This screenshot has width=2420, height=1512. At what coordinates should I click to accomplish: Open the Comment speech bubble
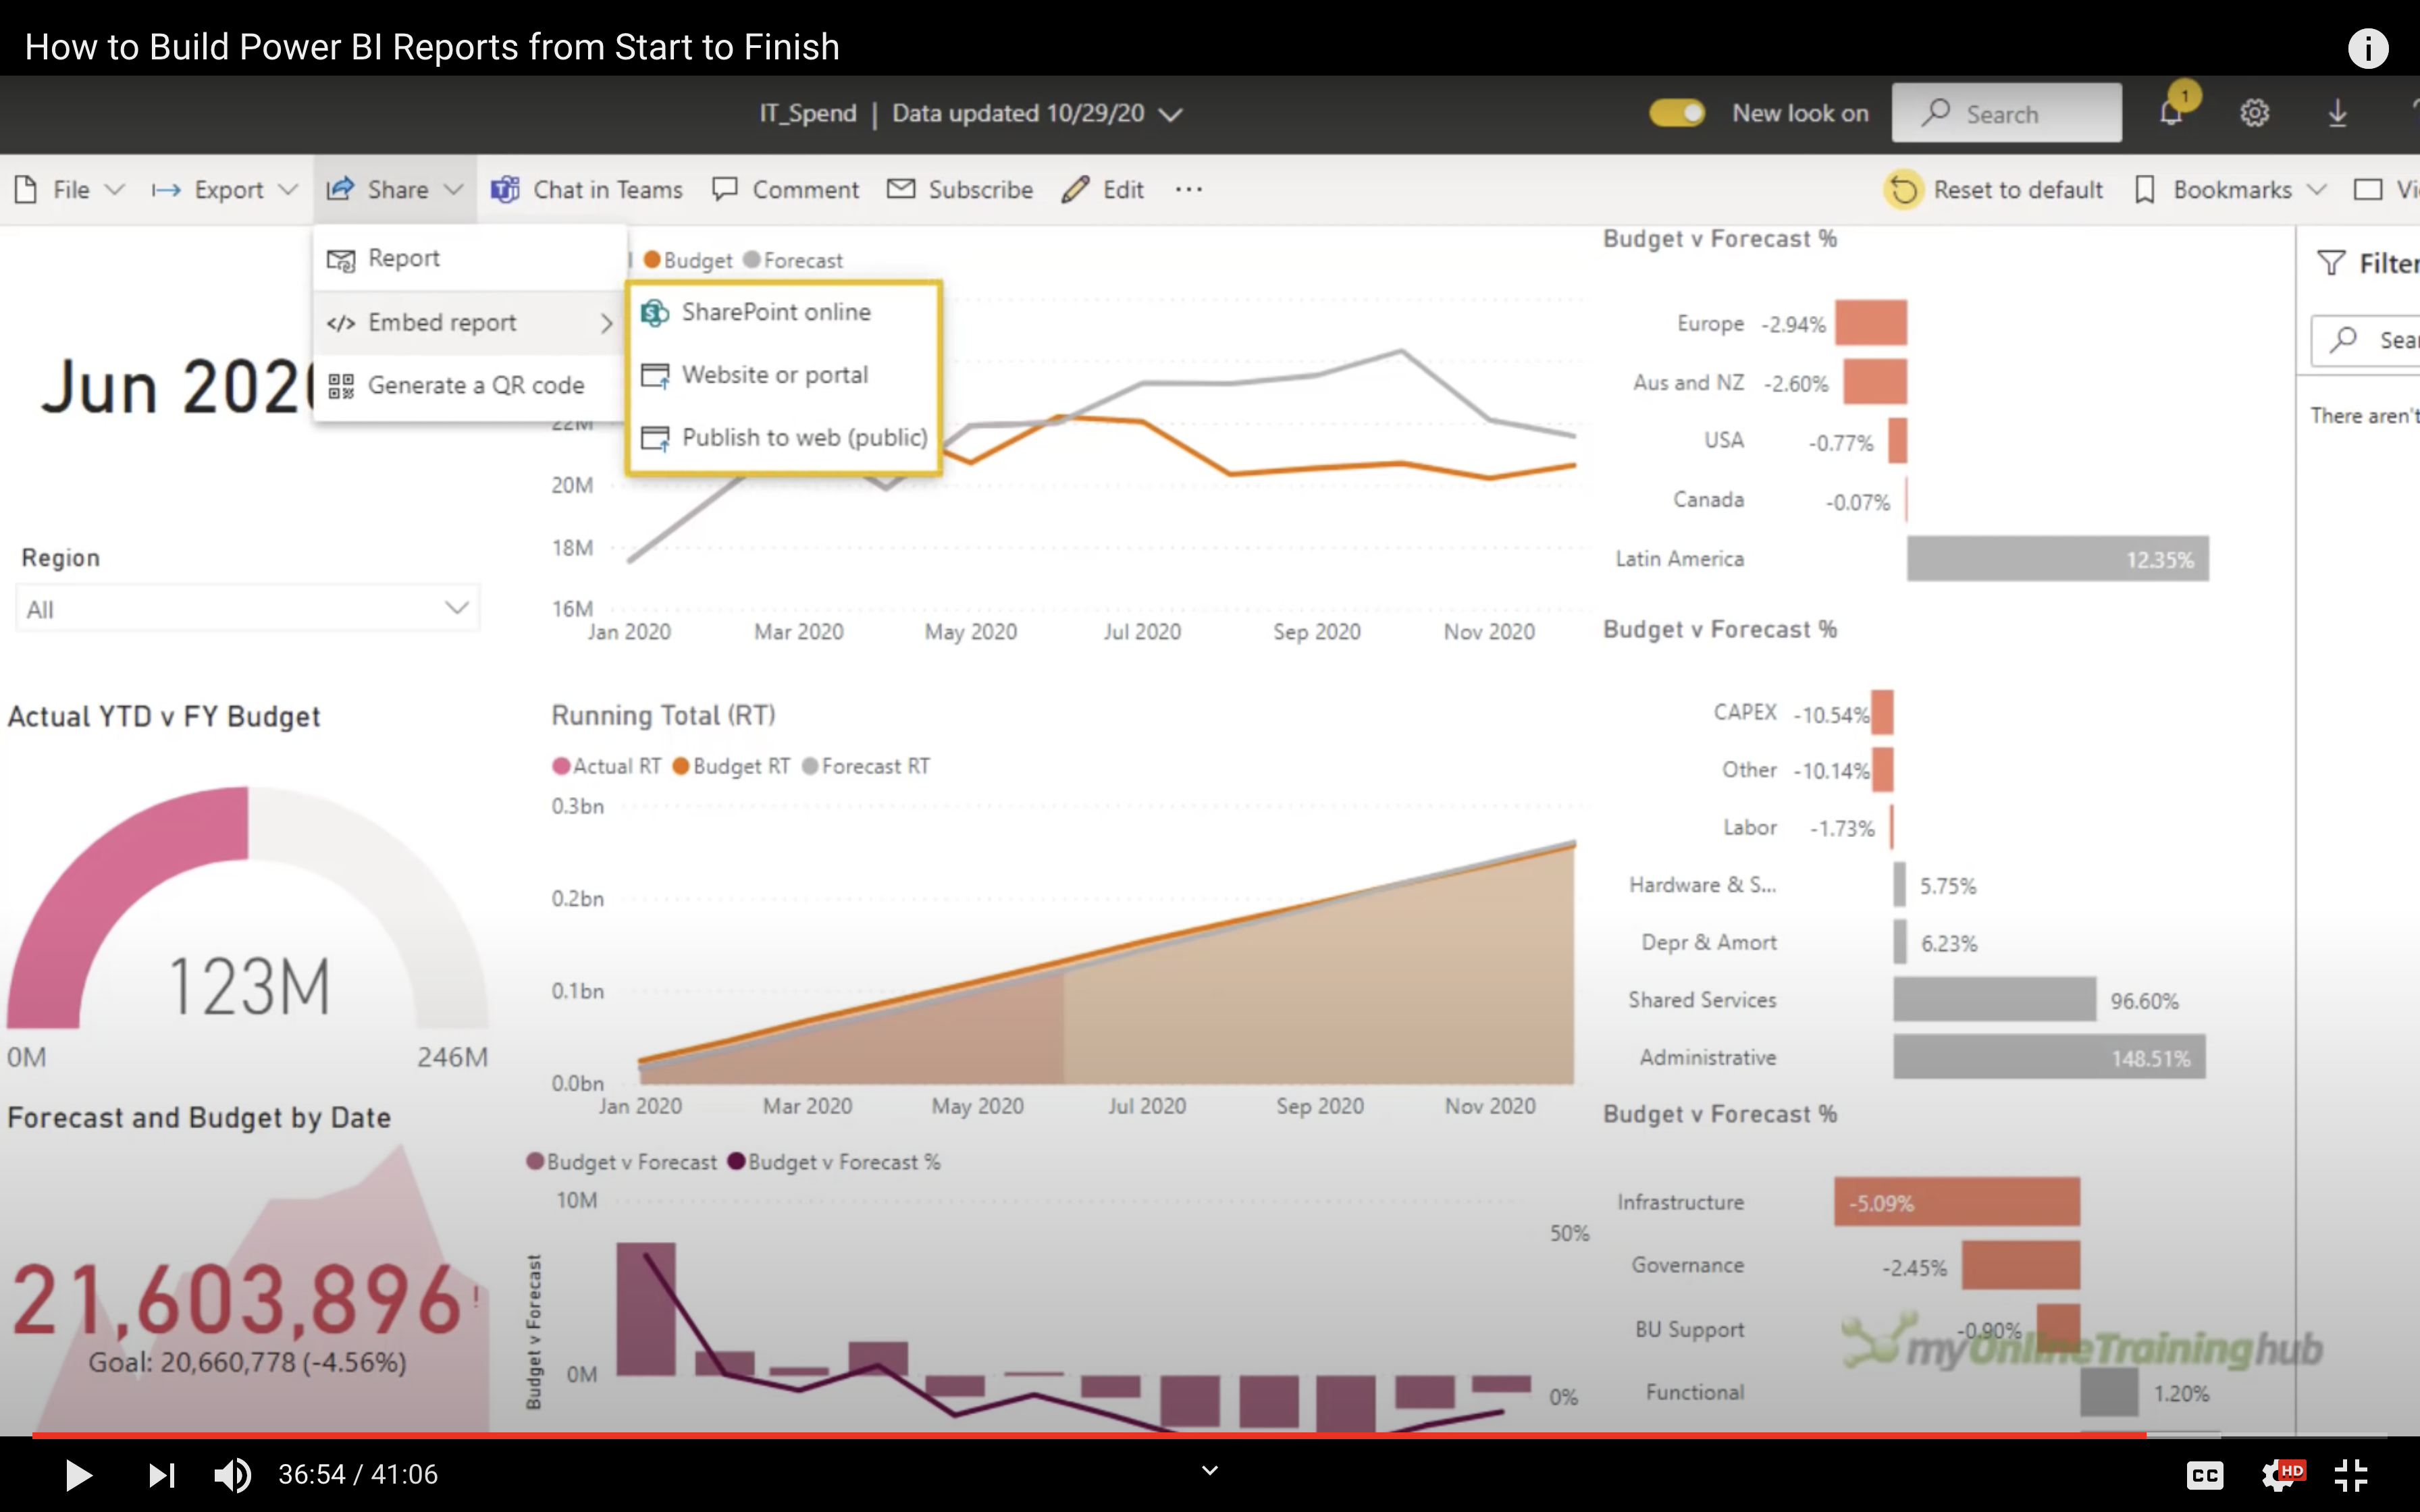coord(725,189)
